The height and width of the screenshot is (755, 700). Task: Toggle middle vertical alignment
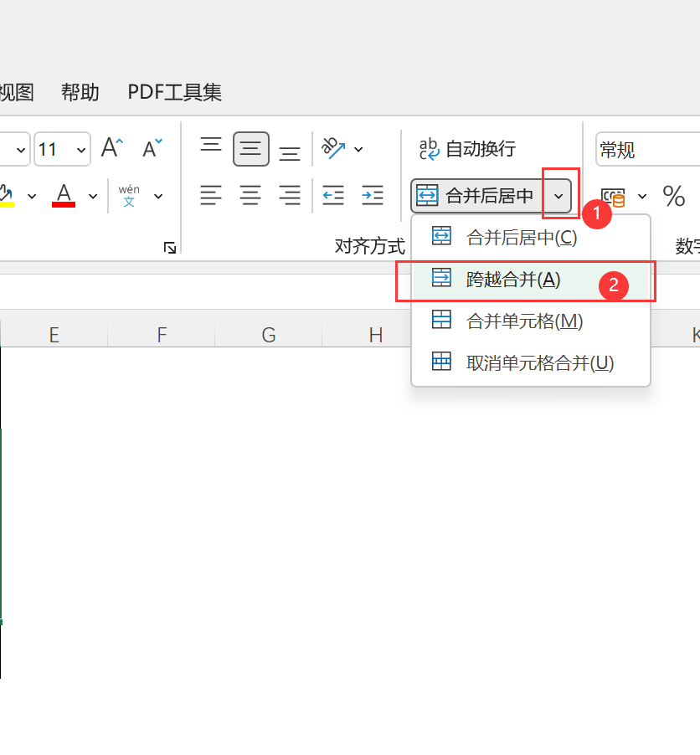250,148
